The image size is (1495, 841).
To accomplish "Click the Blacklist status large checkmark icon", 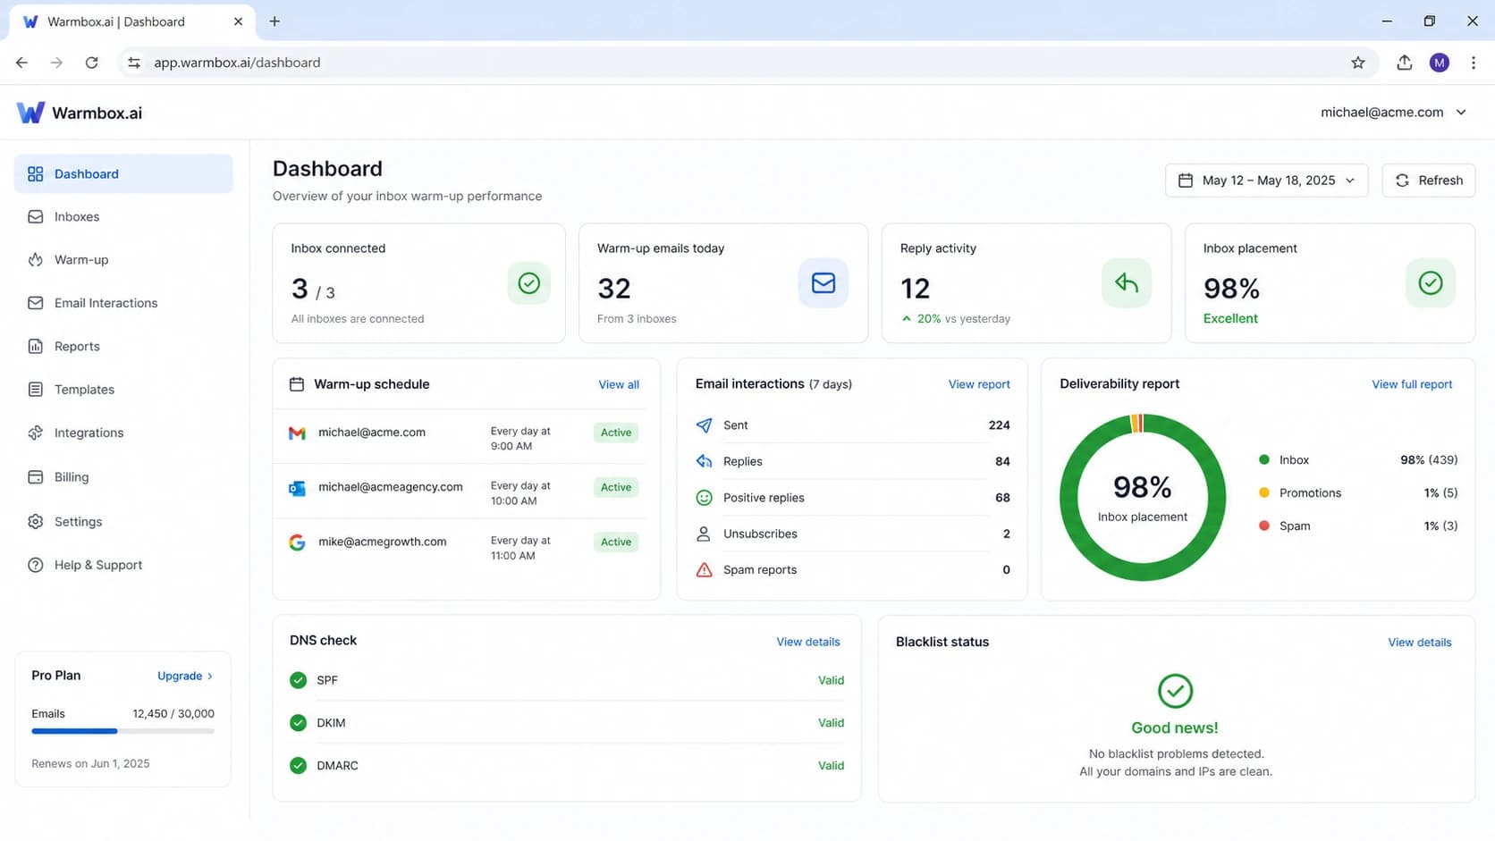I will point(1176,691).
